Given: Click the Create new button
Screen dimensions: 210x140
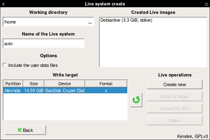Looking at the screenshot, I should point(174,85).
